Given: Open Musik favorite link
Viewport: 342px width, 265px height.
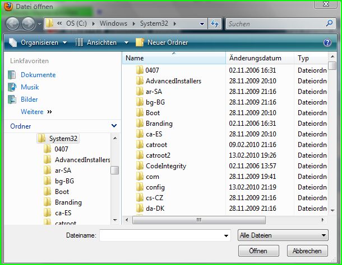Looking at the screenshot, I should coord(30,87).
